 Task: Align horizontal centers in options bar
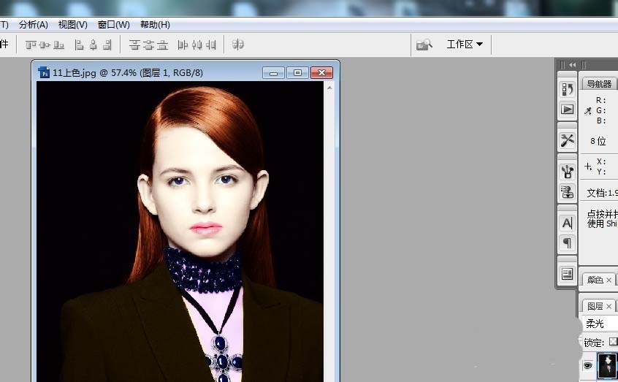pos(94,45)
